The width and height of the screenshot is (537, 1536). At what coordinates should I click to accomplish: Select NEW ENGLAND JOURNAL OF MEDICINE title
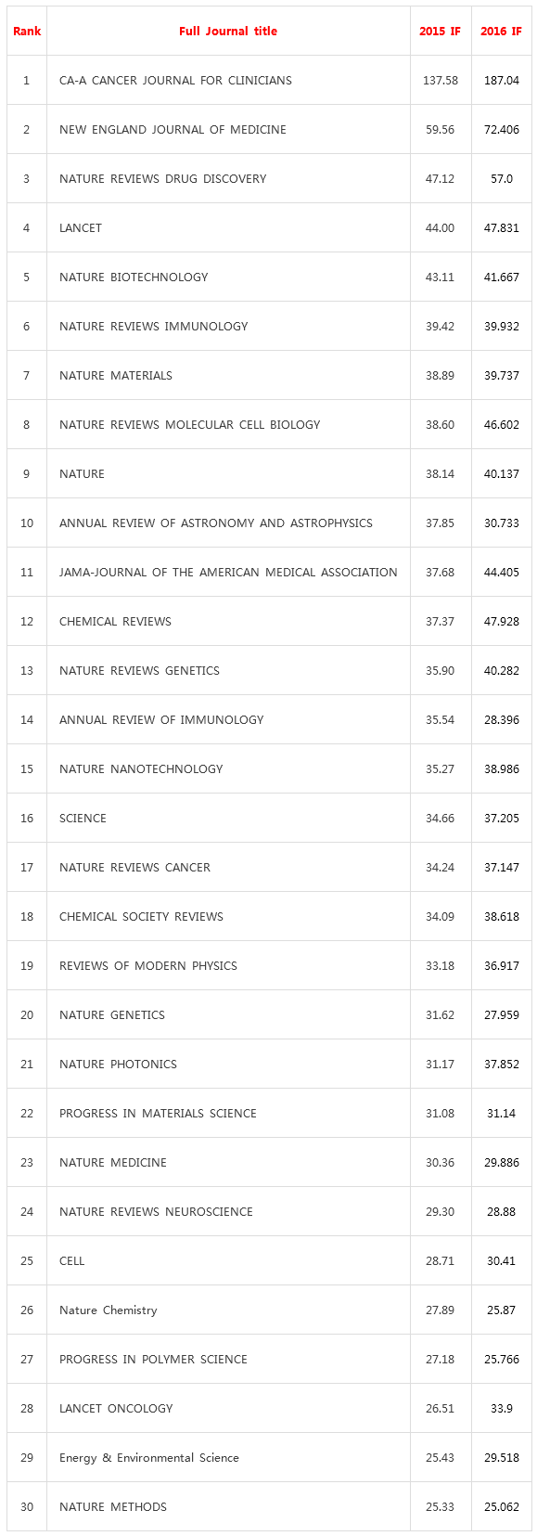pyautogui.click(x=173, y=130)
